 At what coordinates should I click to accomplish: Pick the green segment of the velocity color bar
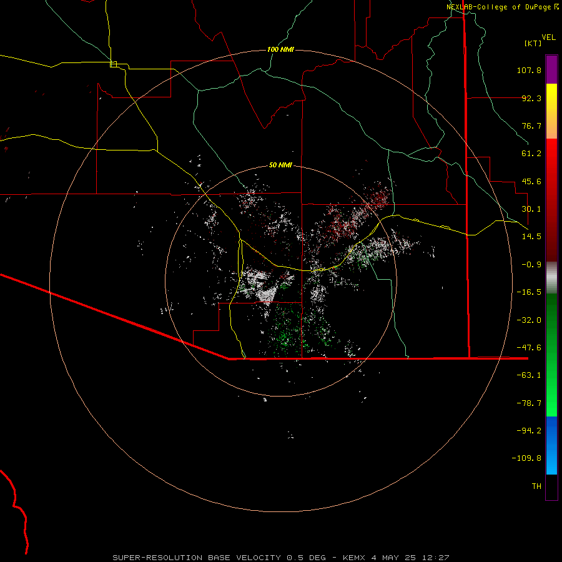(x=551, y=355)
